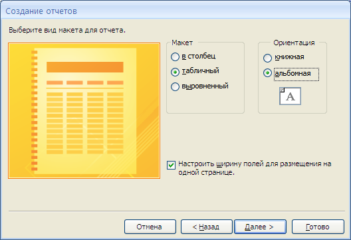This screenshot has height=240, width=351.
Task: Proceed with the «Далее >» button
Action: point(260,227)
